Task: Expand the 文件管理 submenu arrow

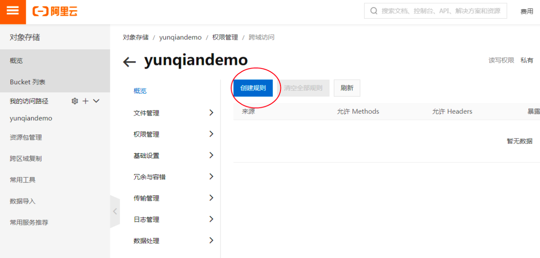Action: point(211,113)
